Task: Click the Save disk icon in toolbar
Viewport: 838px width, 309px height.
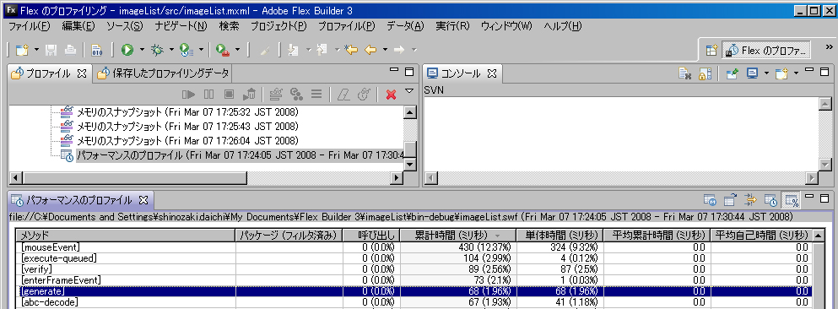Action: tap(51, 50)
